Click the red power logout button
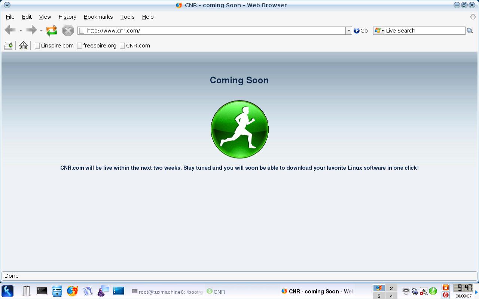The width and height of the screenshot is (479, 299). [x=445, y=295]
